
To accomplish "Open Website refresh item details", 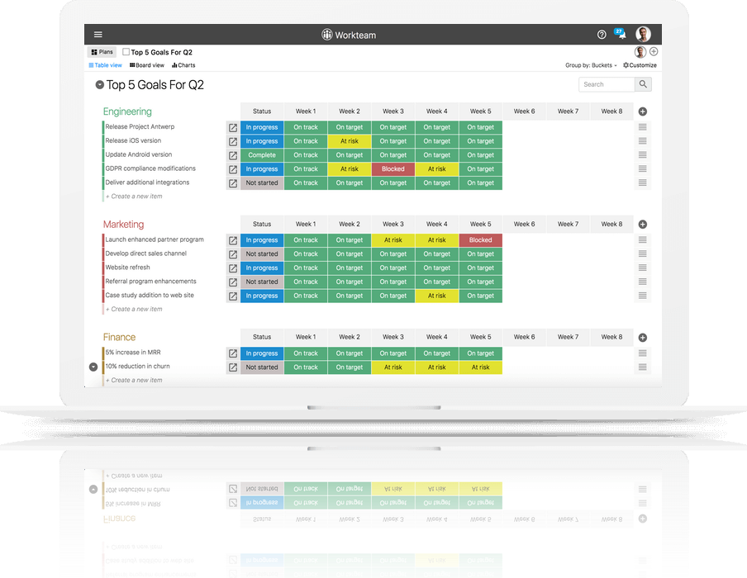I will pos(233,268).
